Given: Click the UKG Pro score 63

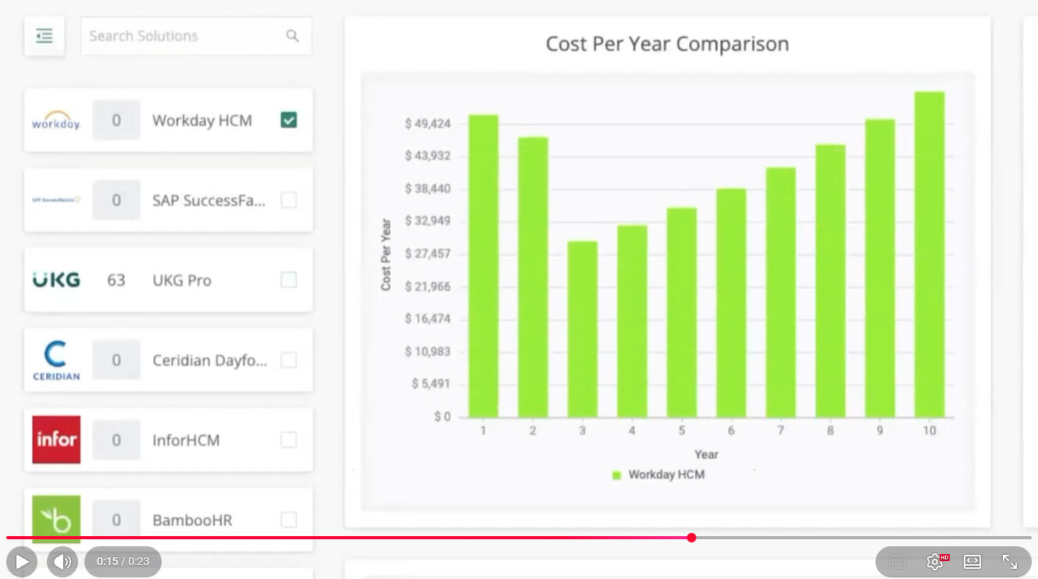Looking at the screenshot, I should [116, 280].
